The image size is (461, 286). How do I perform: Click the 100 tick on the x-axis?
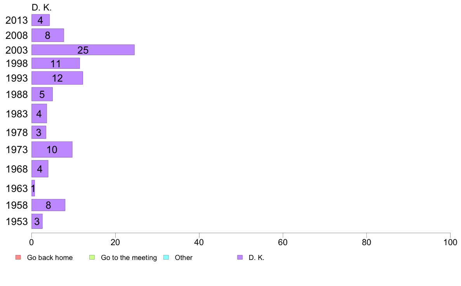click(450, 242)
